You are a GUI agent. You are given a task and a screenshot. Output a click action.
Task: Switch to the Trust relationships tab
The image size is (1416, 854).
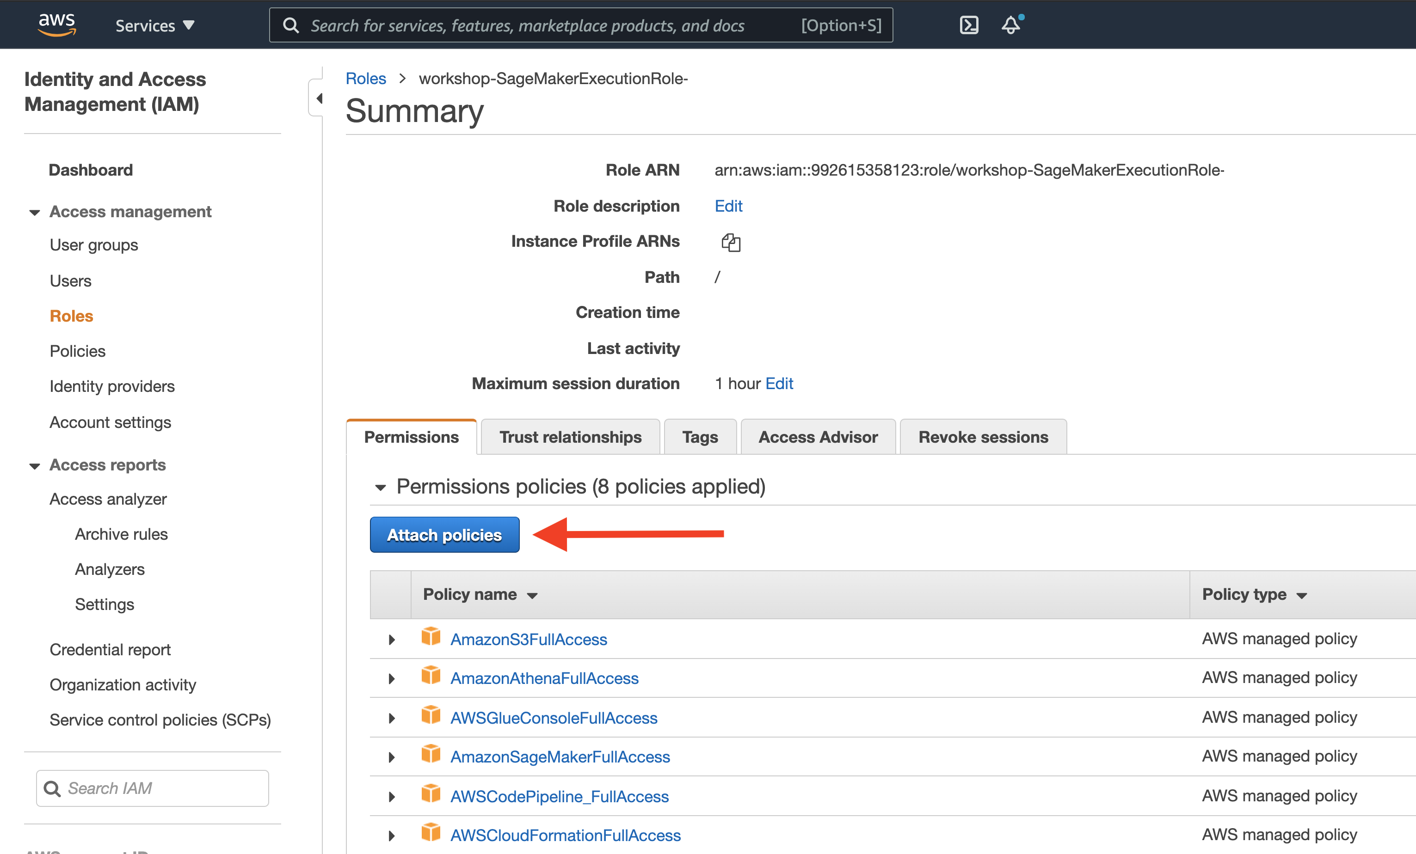pyautogui.click(x=570, y=437)
